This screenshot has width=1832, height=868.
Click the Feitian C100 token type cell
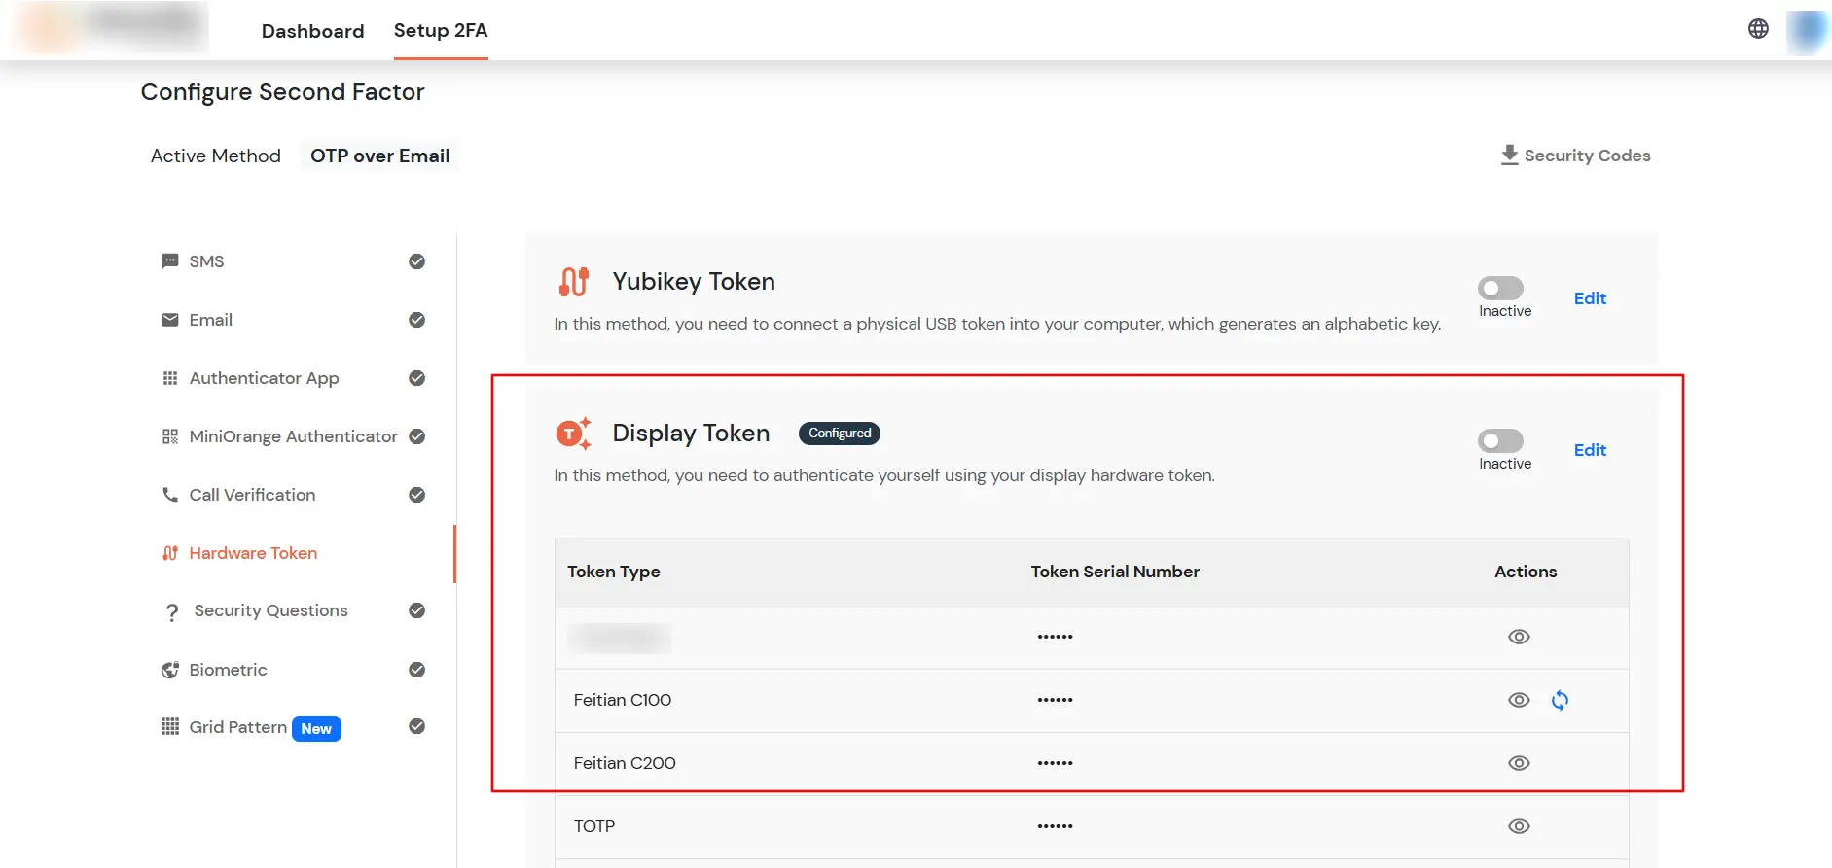click(623, 700)
